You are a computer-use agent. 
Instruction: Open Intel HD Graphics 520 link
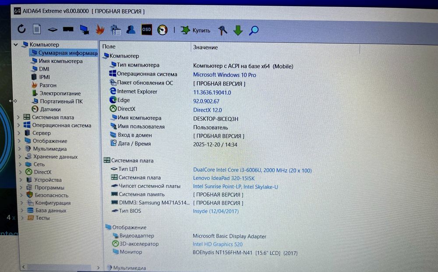pyautogui.click(x=218, y=244)
